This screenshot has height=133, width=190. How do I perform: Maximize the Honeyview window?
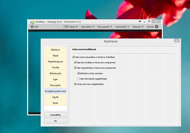tap(149, 21)
